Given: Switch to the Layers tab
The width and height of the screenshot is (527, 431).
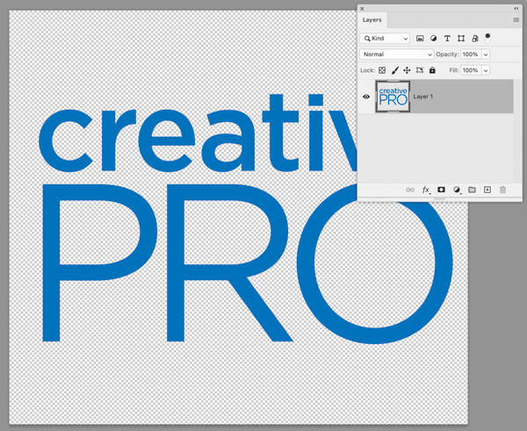Looking at the screenshot, I should 372,20.
